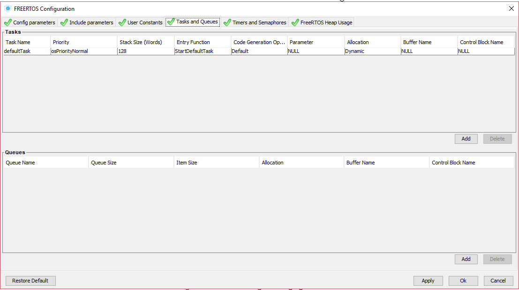Open the Include parameters tab
The width and height of the screenshot is (519, 290).
tap(87, 22)
